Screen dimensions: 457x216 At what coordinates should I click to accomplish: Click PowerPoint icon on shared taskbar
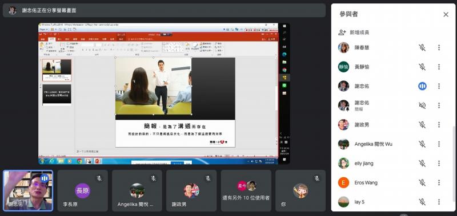click(x=98, y=161)
